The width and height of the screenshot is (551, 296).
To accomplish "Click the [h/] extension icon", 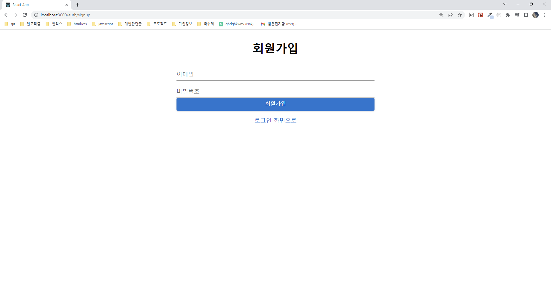I will click(471, 15).
